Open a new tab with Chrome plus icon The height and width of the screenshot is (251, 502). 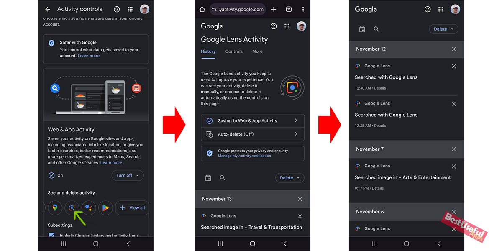pos(274,9)
